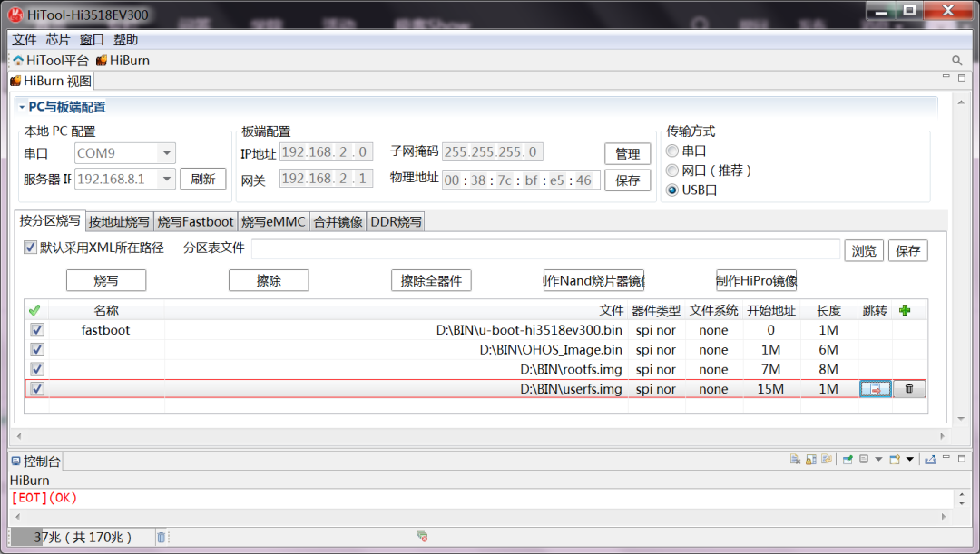
Task: Switch to the 按地址烧写 tab
Action: point(120,222)
